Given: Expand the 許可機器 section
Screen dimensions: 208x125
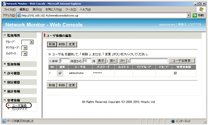Looking at the screenshot, I should [5, 73].
